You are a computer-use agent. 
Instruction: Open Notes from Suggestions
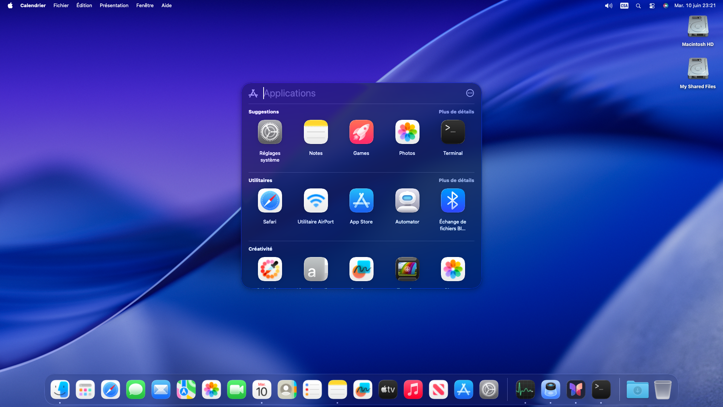click(x=316, y=132)
